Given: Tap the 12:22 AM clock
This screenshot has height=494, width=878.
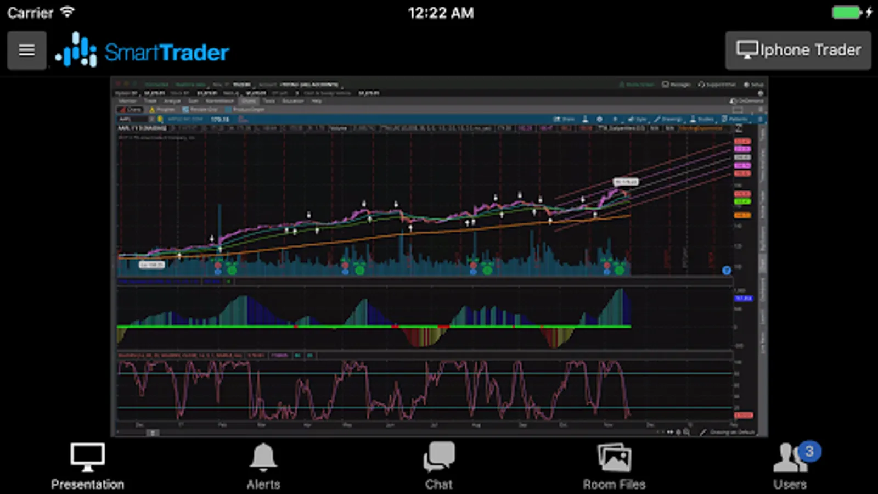Looking at the screenshot, I should [441, 13].
